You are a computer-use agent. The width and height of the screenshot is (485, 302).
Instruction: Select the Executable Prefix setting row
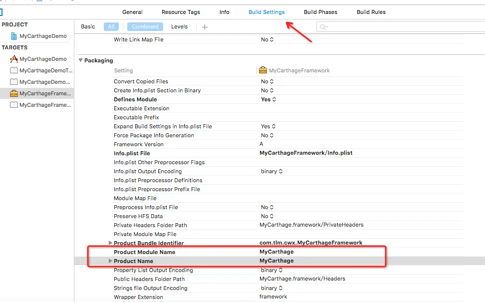tap(288, 117)
